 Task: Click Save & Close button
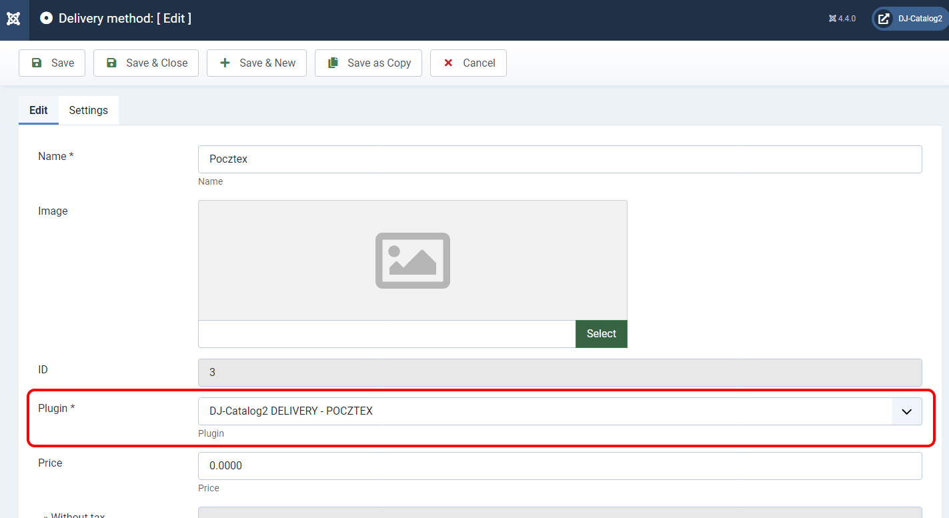coord(146,63)
